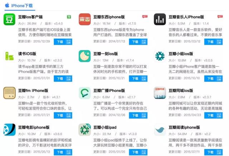
Task: Open the 豆瓣同城 city skyline icon
Action: coord(160,93)
